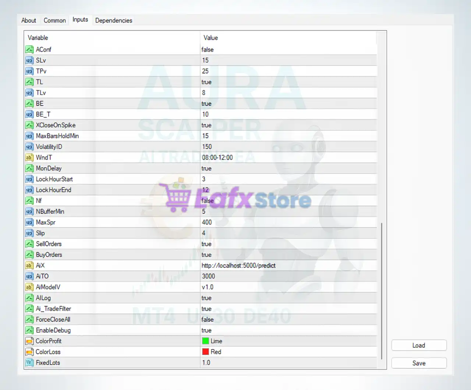Click the Save button
The image size is (471, 390).
[x=419, y=363]
